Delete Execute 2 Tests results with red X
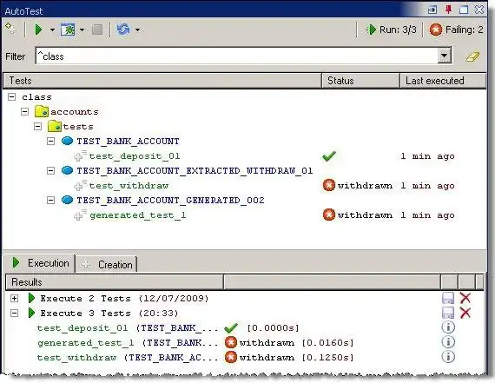The image size is (495, 383). tap(465, 298)
